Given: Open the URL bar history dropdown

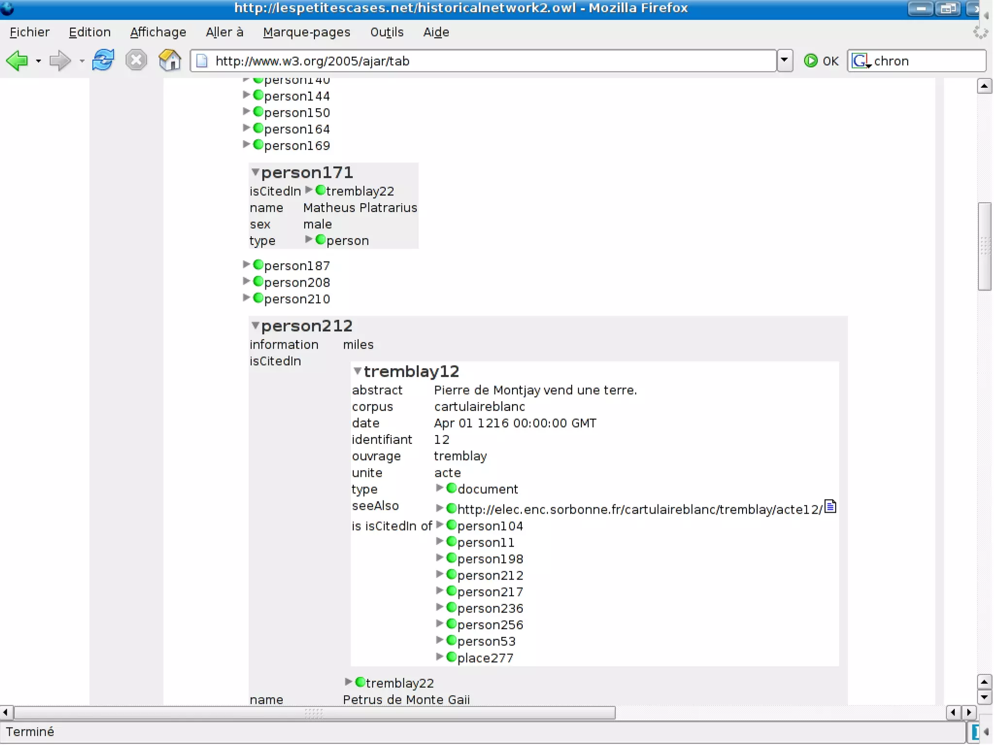Looking at the screenshot, I should point(784,61).
